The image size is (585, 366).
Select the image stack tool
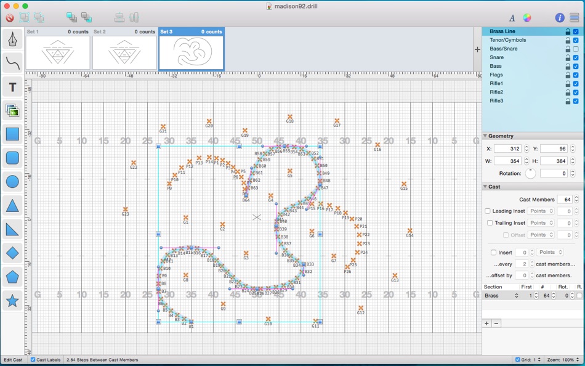pos(12,110)
